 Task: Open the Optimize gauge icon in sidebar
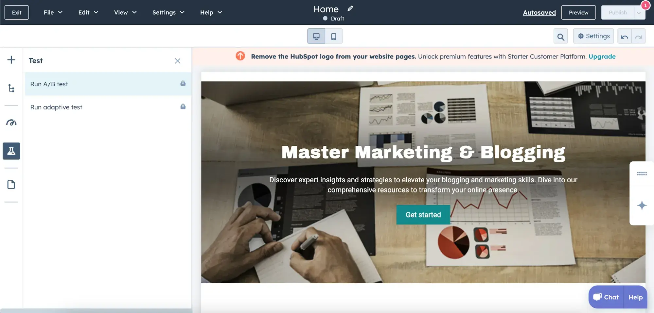tap(11, 123)
